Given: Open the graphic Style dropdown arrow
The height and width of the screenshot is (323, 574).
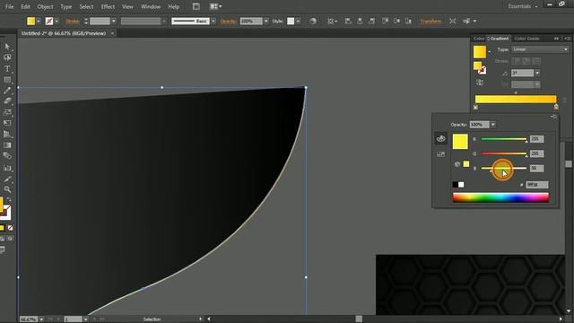Looking at the screenshot, I should 299,22.
